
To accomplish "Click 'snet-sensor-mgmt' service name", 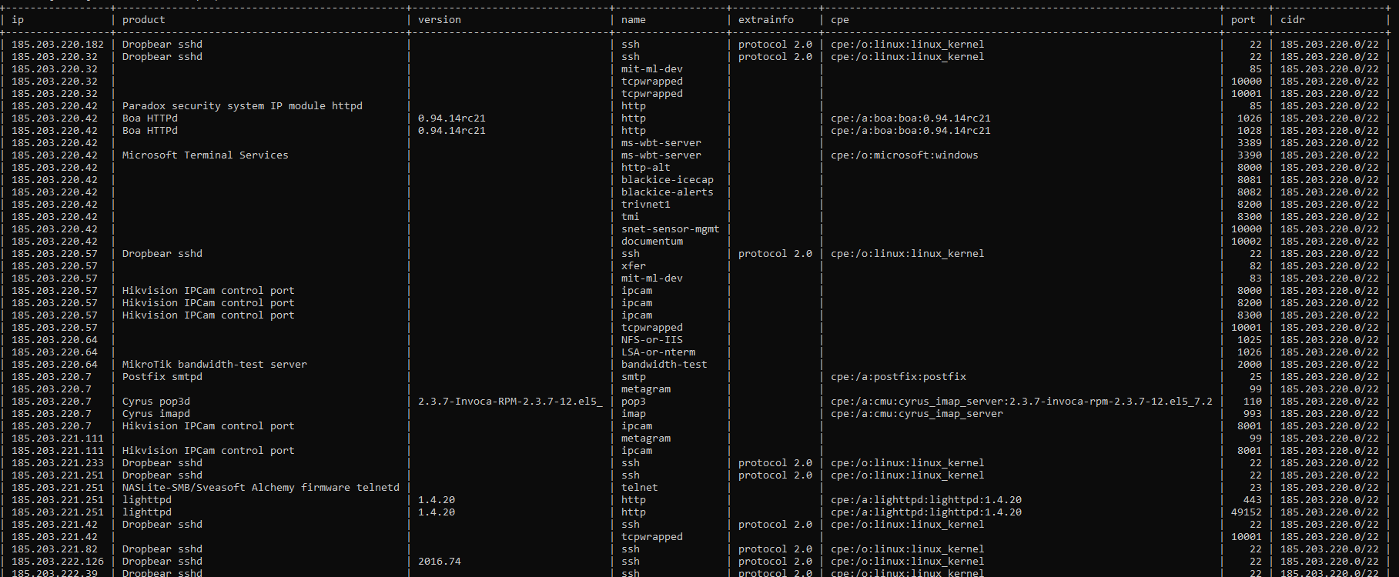I will pos(671,229).
